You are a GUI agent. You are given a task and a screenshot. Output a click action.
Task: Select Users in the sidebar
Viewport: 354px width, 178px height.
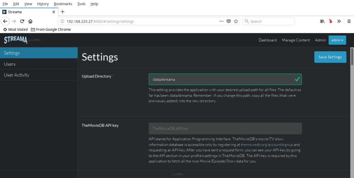click(x=39, y=64)
